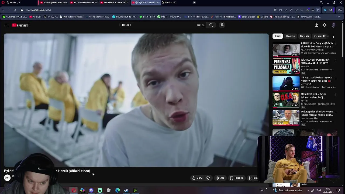Open YouTube bookmark in bookmarks bar
This screenshot has width=345, height=194.
[x=35, y=17]
